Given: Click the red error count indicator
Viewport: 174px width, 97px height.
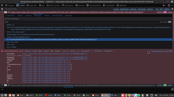Looking at the screenshot, I should tap(164, 5).
